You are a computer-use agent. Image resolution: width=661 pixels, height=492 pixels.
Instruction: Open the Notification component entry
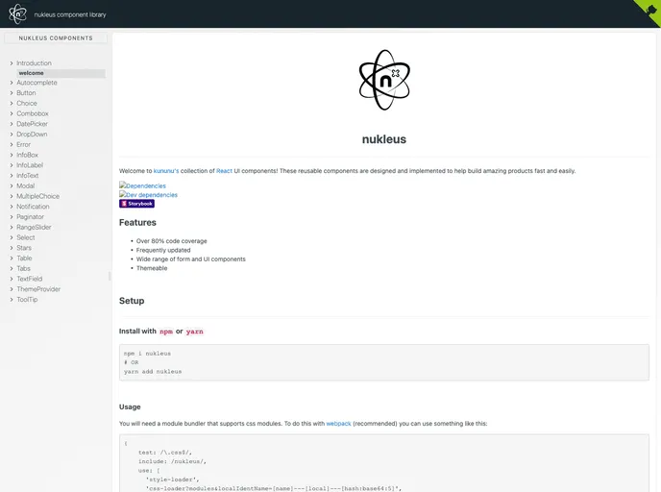(33, 207)
